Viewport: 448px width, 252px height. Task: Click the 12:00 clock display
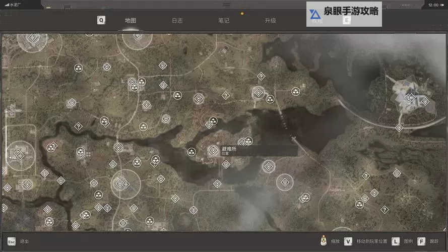pos(433,5)
